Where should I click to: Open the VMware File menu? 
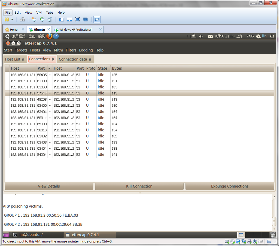[x=8, y=13]
